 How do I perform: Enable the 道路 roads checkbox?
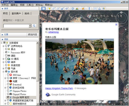tap(6, 55)
